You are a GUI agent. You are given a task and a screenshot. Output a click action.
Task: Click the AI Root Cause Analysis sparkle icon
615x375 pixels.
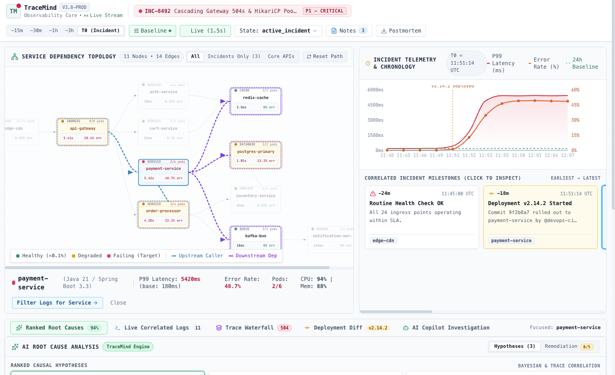15,347
